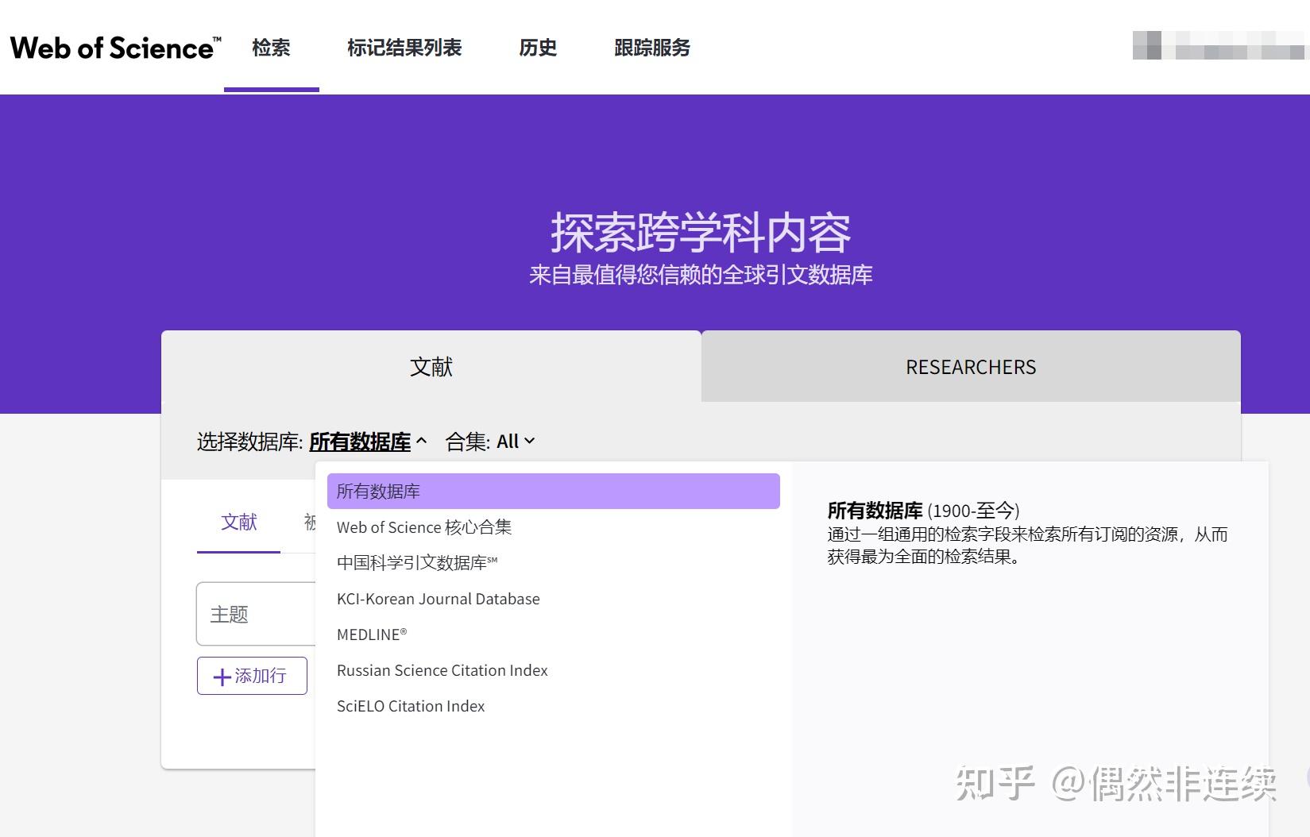The height and width of the screenshot is (837, 1310).
Task: Switch to the 文献 tab
Action: [431, 366]
